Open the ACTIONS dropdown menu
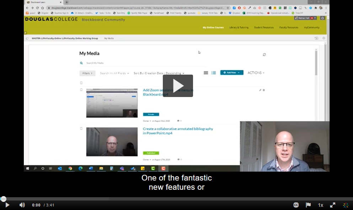Screen dimensions: 353x210 tap(256, 73)
